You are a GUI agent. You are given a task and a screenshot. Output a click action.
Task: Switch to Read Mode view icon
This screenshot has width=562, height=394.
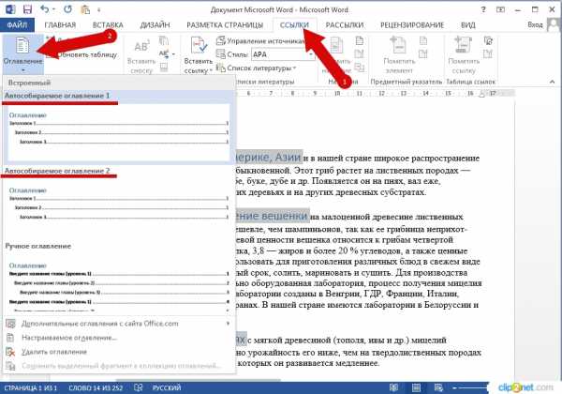[x=393, y=387]
